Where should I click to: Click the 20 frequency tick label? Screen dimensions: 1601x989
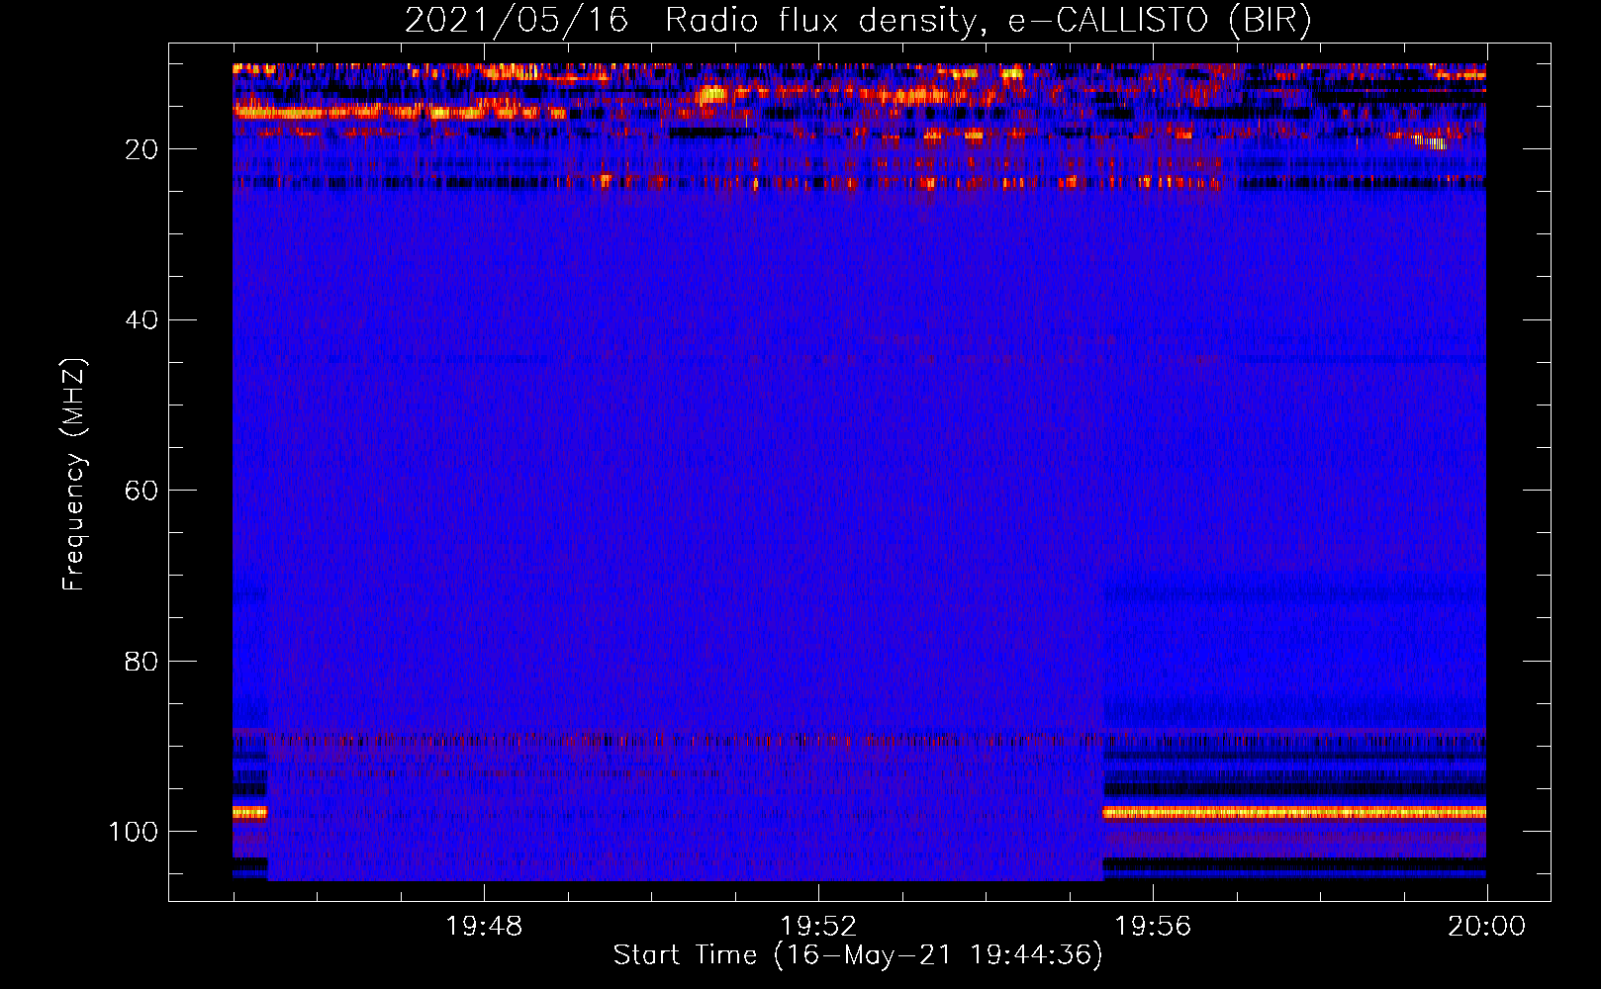(x=141, y=149)
